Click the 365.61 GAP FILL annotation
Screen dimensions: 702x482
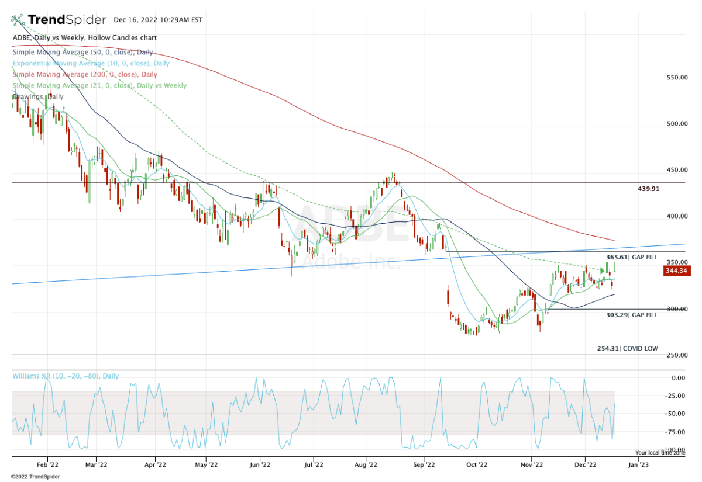[x=632, y=256]
